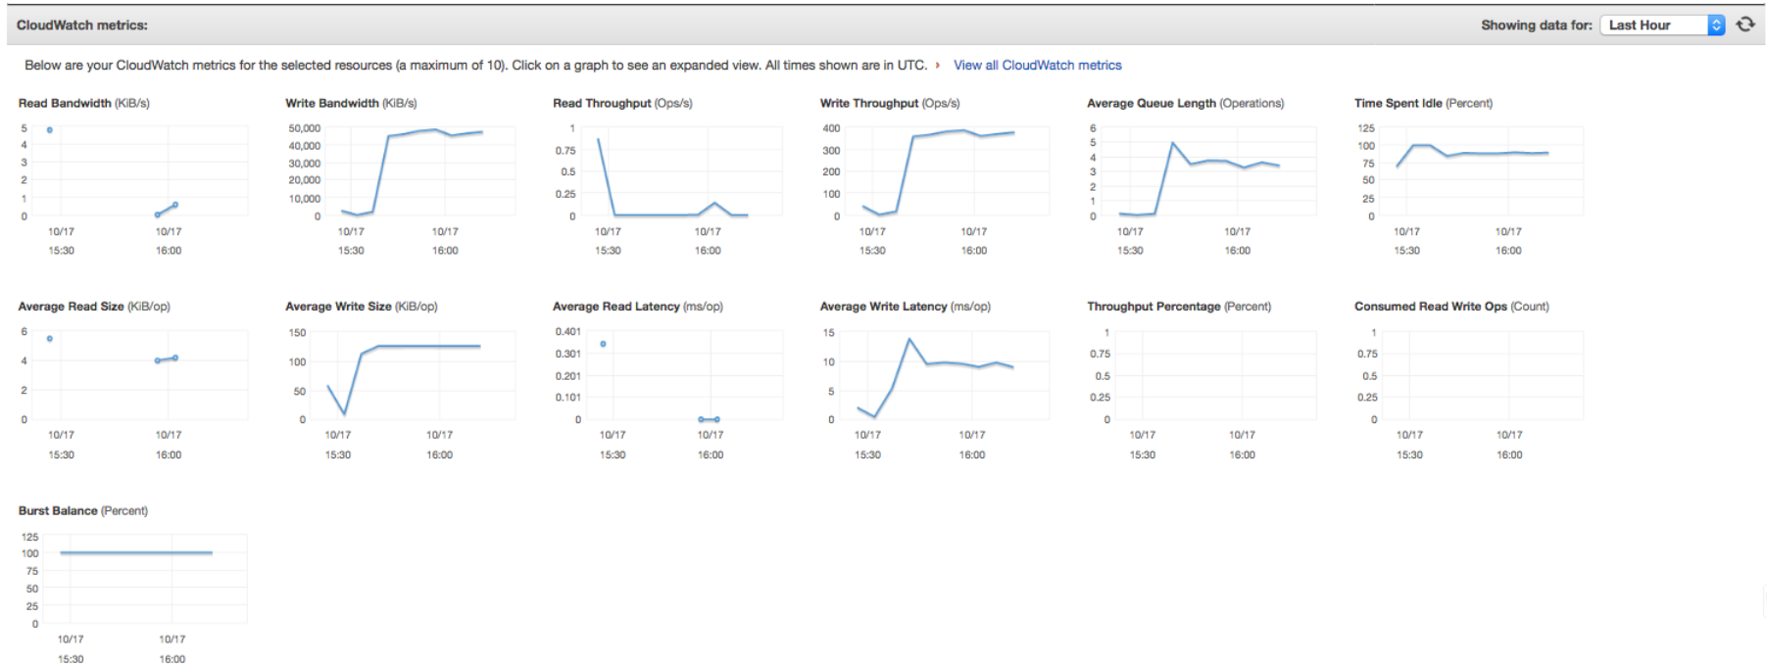The width and height of the screenshot is (1767, 667).
Task: Click the Write Throughput (Ops/s) title
Action: pyautogui.click(x=890, y=103)
